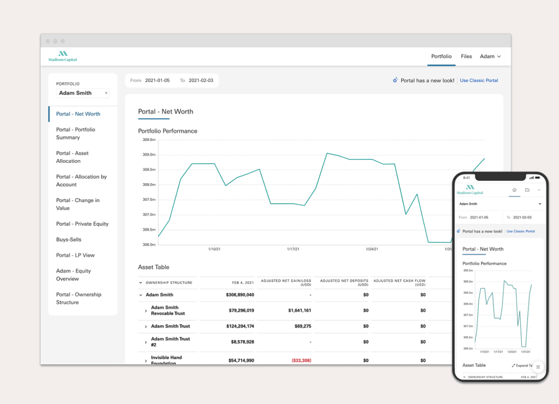This screenshot has width=559, height=404.
Task: Switch to the Files tab
Action: point(466,56)
